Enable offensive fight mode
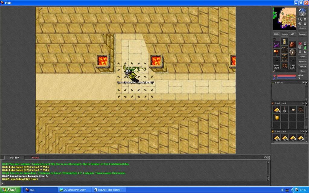This screenshot has width=309, height=193. point(300,43)
